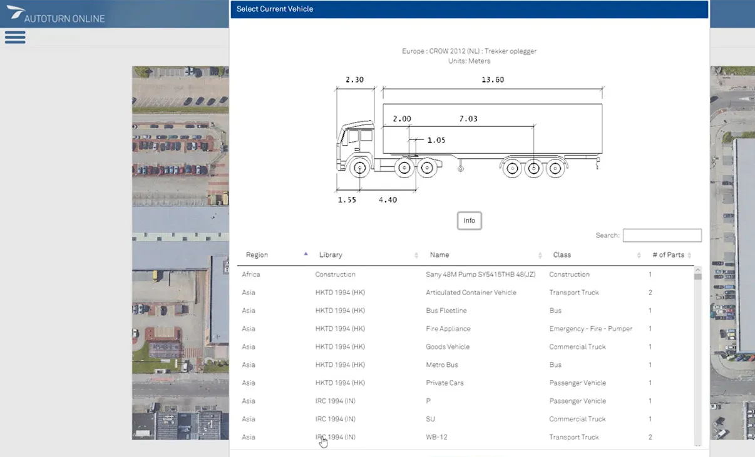Click the Select Current Vehicle title bar
The image size is (755, 457).
click(469, 9)
